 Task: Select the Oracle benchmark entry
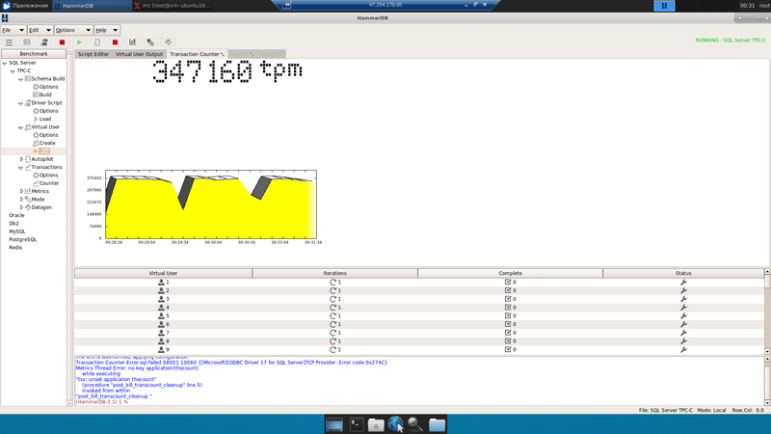(x=16, y=215)
